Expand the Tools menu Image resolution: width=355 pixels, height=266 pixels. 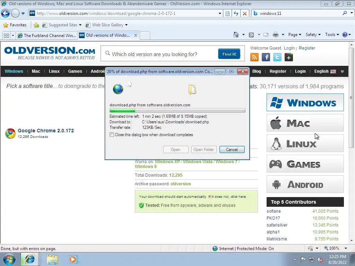pos(332,35)
